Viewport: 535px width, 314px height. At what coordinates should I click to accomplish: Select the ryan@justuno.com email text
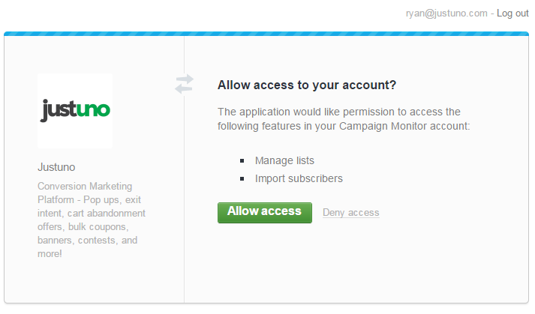pyautogui.click(x=446, y=13)
